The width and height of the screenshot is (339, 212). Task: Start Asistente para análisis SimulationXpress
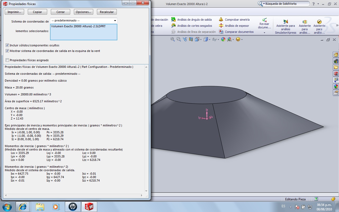(x=286, y=27)
